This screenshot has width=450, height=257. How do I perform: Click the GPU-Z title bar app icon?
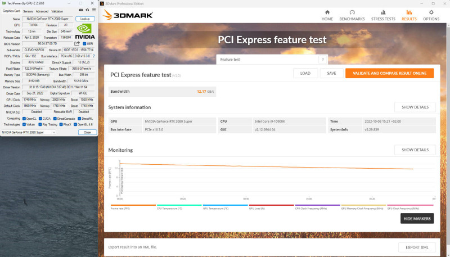(4, 3)
